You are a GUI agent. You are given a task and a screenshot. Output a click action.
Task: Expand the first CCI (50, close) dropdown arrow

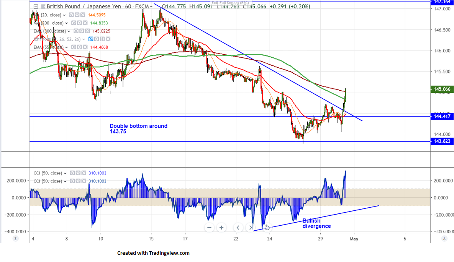(65, 173)
